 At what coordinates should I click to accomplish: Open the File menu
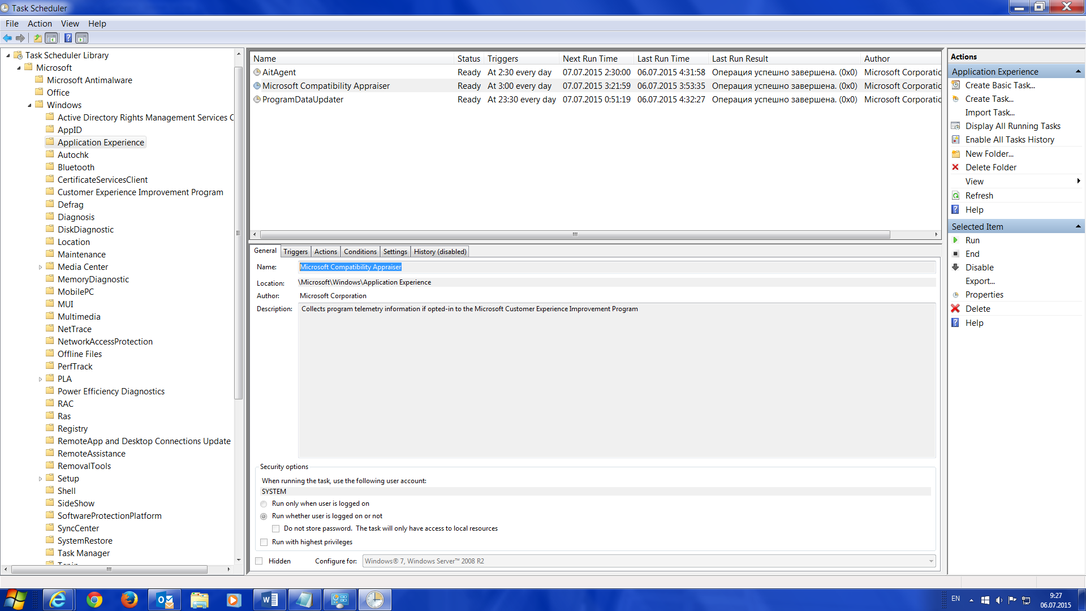click(x=12, y=23)
